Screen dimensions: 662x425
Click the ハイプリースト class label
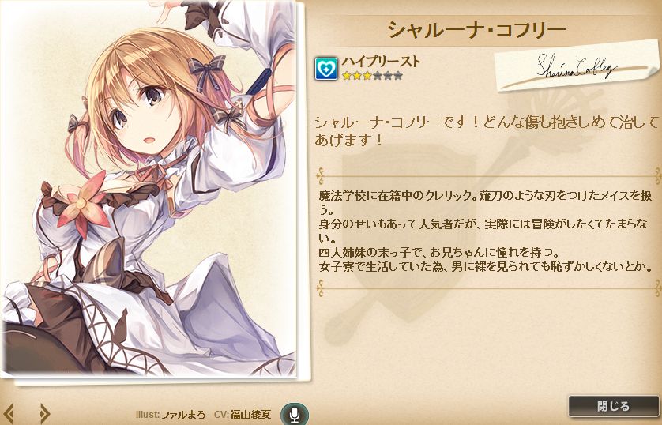click(x=381, y=62)
